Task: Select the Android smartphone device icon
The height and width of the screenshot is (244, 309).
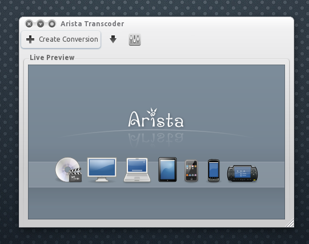Action: (214, 171)
